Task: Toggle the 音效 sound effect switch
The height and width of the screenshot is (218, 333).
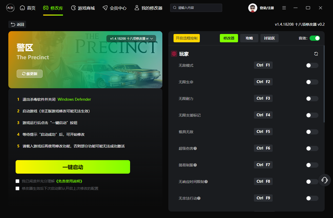Action: click(315, 38)
